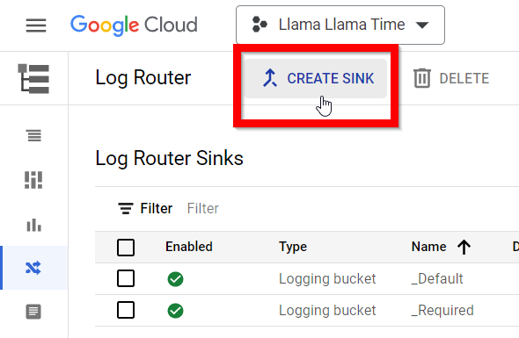Viewport: 519px width, 338px height.
Task: Open Logs Storage sidebar icon
Action: click(x=33, y=312)
